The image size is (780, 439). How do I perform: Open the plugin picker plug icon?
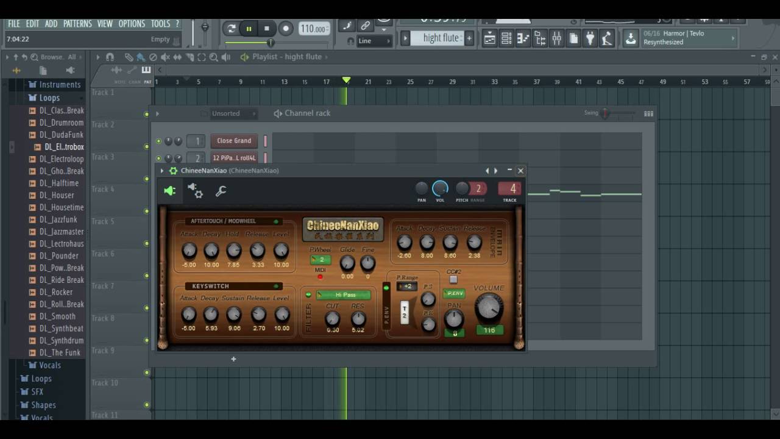590,39
